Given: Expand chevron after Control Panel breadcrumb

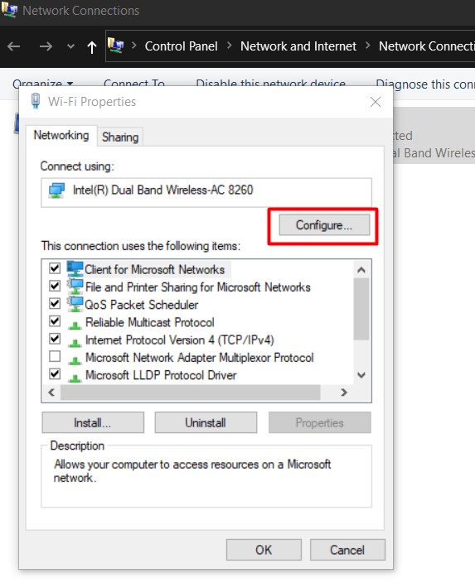Looking at the screenshot, I should [230, 46].
